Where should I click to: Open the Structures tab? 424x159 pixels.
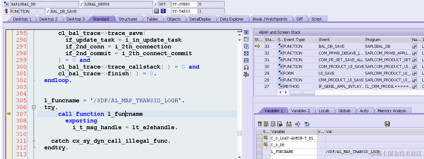(128, 19)
